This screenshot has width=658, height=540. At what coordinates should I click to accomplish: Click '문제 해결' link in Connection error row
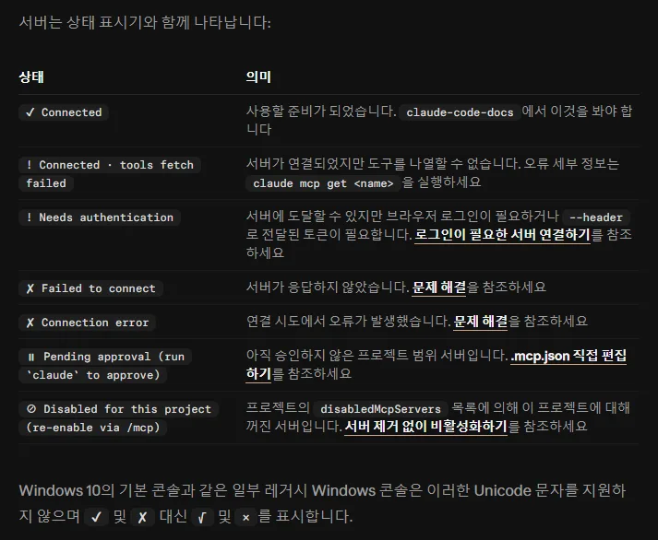point(480,322)
